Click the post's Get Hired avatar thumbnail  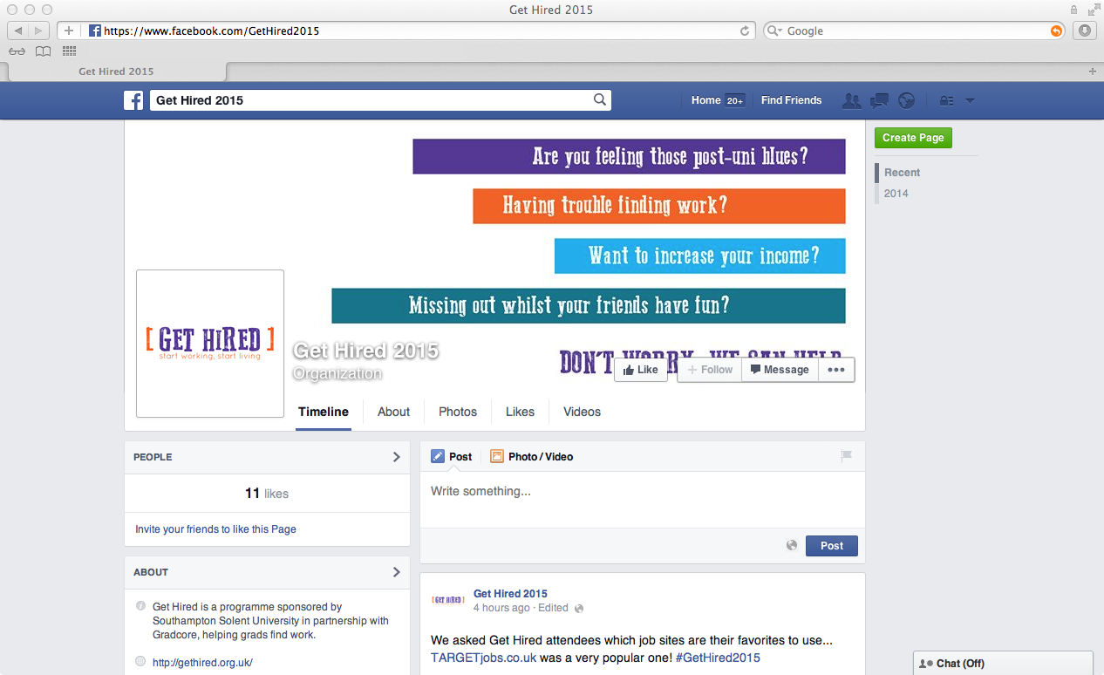click(448, 600)
